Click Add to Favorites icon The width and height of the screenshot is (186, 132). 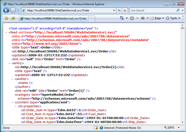point(13,18)
